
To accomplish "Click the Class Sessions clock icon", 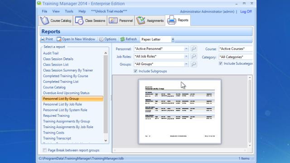I will click(x=79, y=20).
